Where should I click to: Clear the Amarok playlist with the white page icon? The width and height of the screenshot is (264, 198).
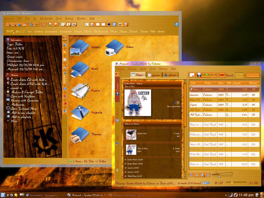pyautogui.click(x=192, y=75)
